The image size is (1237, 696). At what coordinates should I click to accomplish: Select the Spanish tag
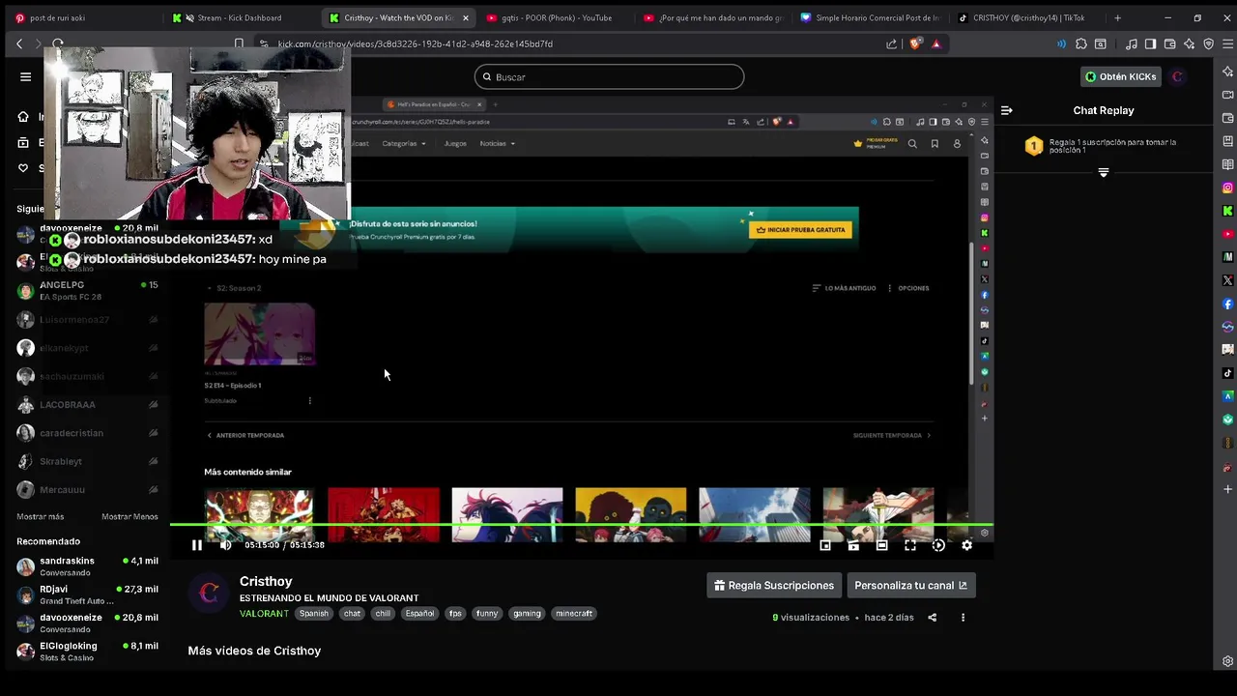click(x=314, y=613)
